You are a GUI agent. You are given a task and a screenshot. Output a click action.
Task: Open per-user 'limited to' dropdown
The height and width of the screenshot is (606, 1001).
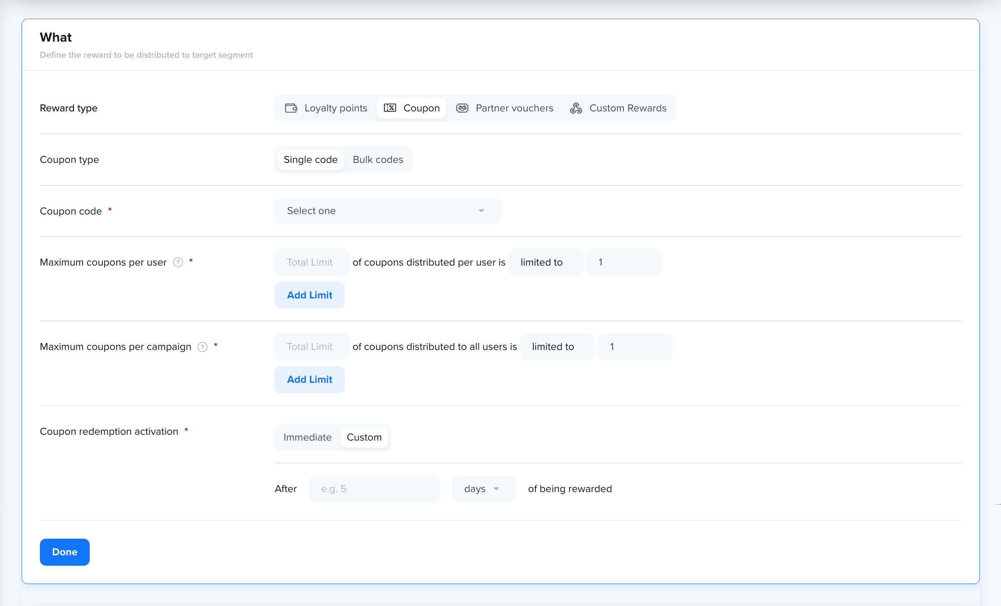tap(545, 262)
